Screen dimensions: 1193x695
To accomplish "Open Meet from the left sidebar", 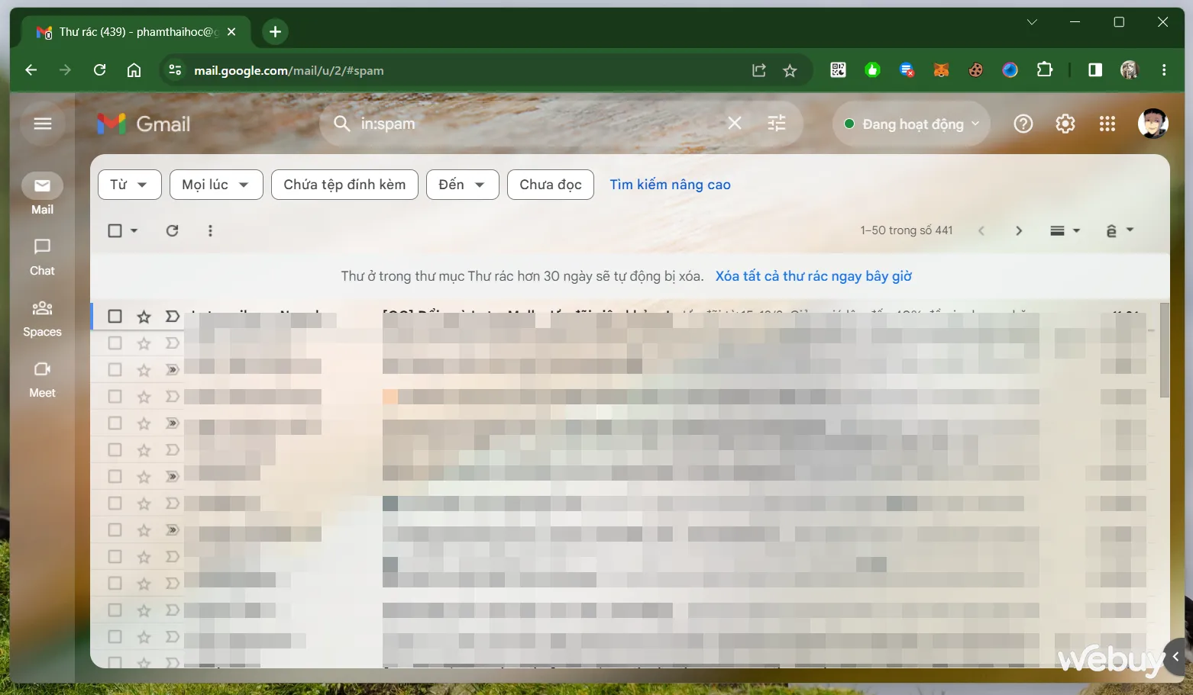I will 42,378.
